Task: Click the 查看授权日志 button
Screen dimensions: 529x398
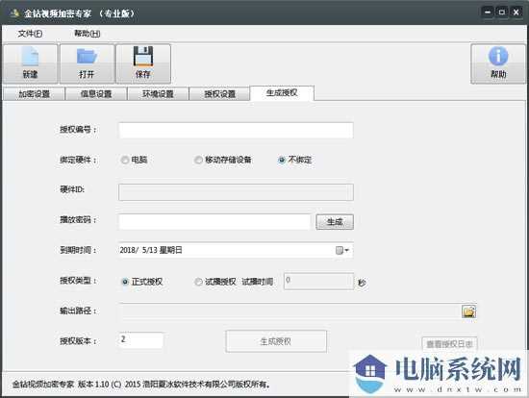Action: coord(449,344)
